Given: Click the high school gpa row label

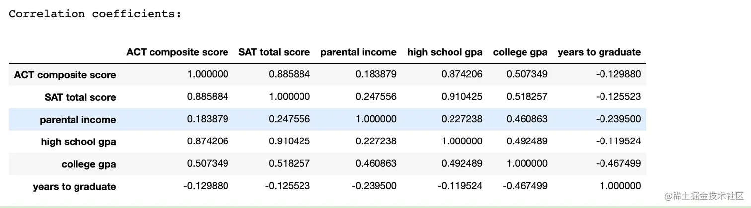Looking at the screenshot, I should [78, 142].
